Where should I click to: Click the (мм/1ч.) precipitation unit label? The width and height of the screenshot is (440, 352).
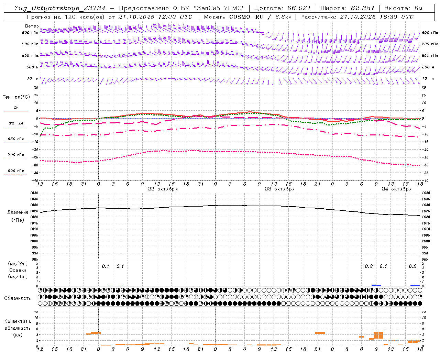18,277
